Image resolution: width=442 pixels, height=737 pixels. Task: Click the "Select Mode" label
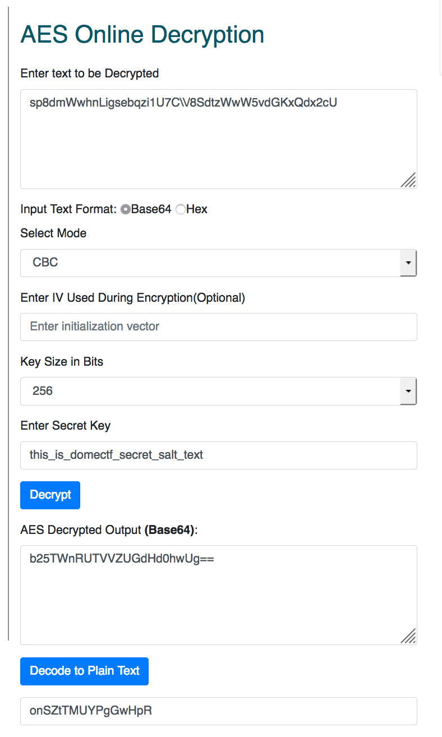[53, 233]
